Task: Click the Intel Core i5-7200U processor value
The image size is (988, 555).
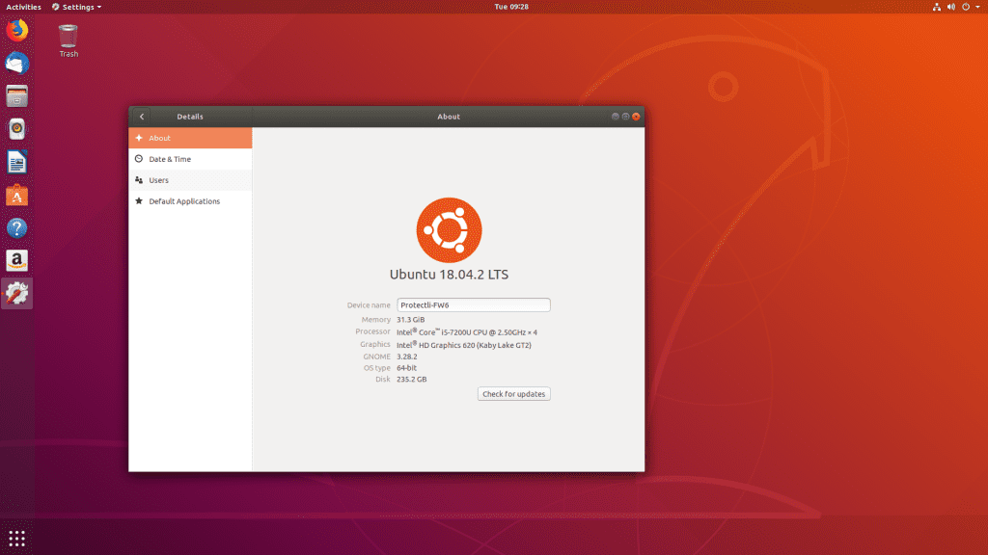Action: point(467,331)
